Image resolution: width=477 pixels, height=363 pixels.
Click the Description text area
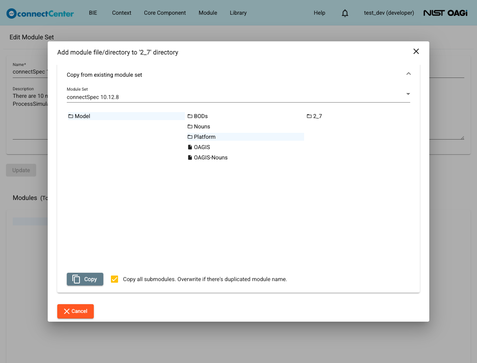[30, 115]
